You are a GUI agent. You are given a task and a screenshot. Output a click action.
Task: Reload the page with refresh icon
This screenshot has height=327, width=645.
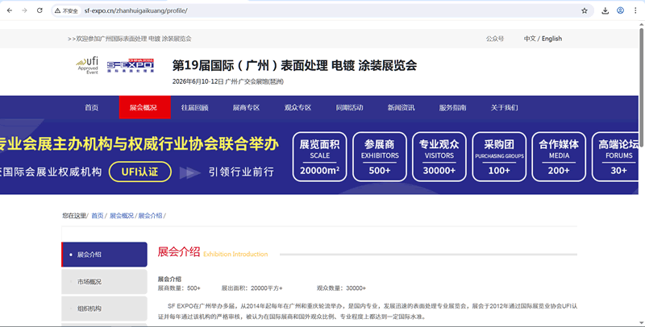click(39, 10)
